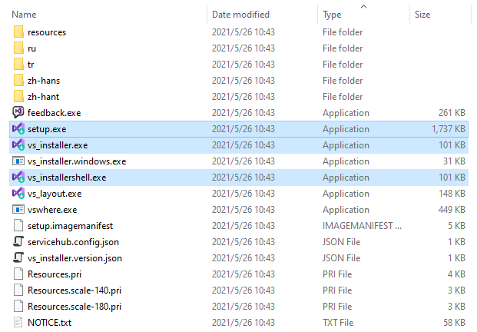Select the resources folder name

coord(47,32)
